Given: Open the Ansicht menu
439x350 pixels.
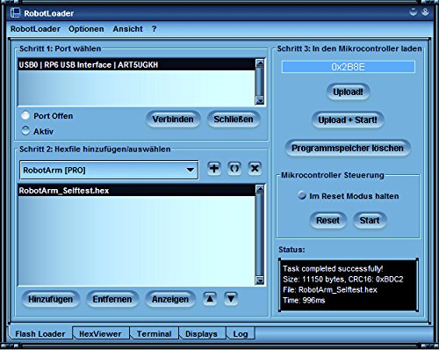Looking at the screenshot, I should pyautogui.click(x=128, y=29).
